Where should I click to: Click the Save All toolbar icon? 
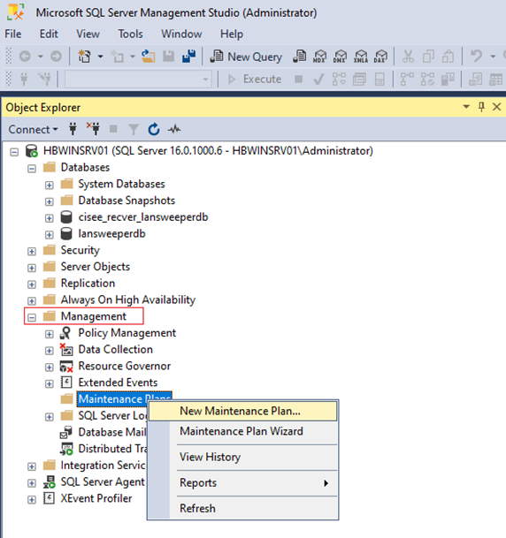188,57
